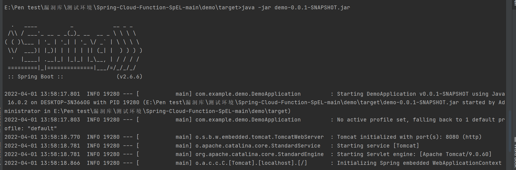Click the Spring Boot version (v2.6.6) text
The height and width of the screenshot is (170, 516).
(x=129, y=77)
